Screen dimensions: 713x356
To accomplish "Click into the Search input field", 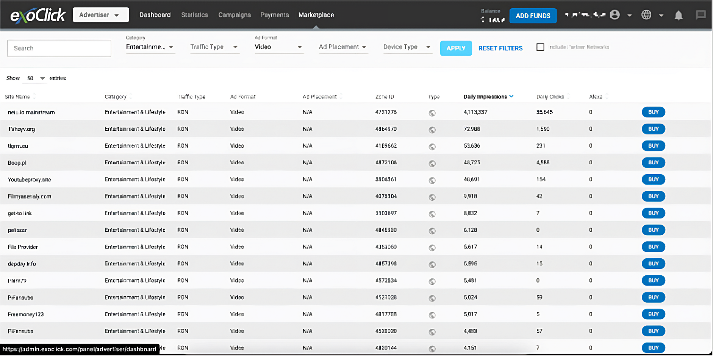I will click(x=59, y=48).
